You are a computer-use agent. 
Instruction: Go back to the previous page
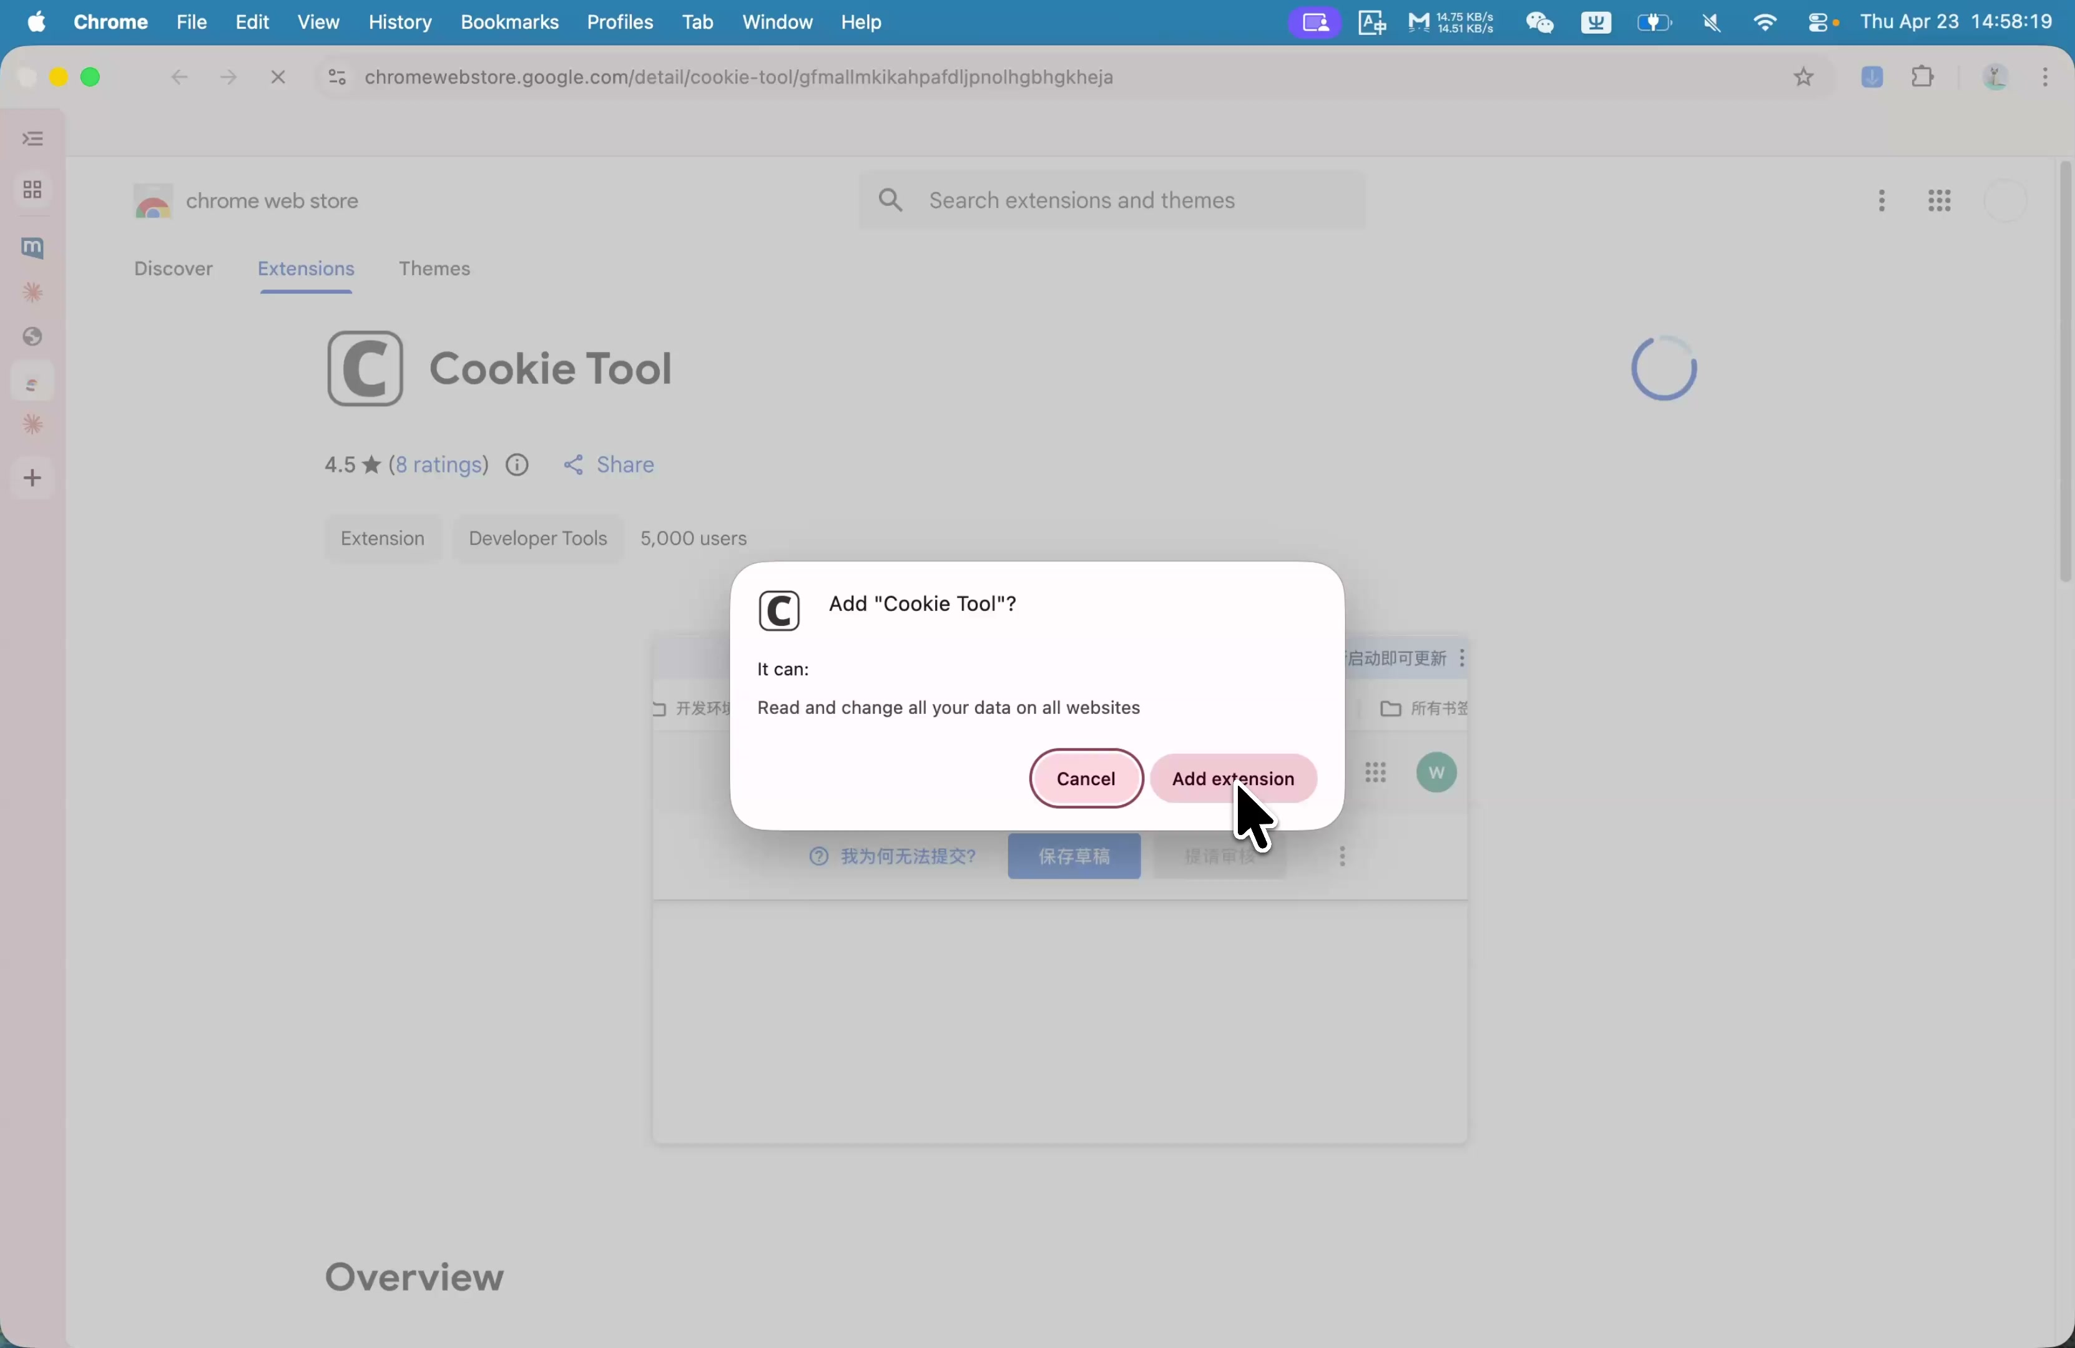(x=179, y=79)
